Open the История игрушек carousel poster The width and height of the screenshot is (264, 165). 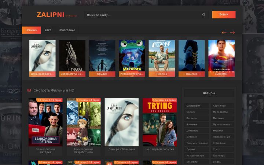(132, 58)
